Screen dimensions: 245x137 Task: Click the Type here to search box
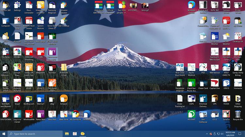click(x=35, y=134)
